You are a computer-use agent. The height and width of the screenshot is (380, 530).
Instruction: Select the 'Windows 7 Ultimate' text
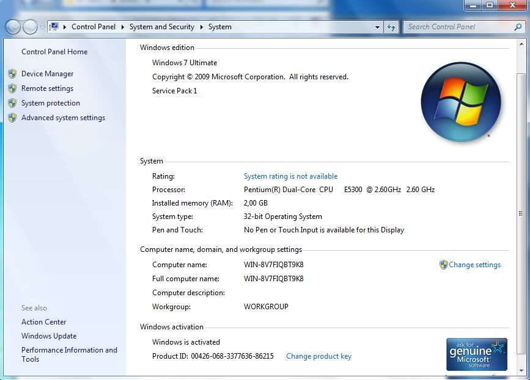coord(185,63)
